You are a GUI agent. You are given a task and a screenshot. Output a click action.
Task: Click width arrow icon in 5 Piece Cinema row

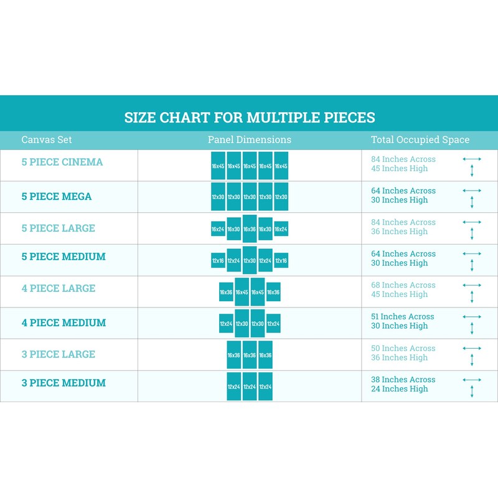tap(472, 159)
